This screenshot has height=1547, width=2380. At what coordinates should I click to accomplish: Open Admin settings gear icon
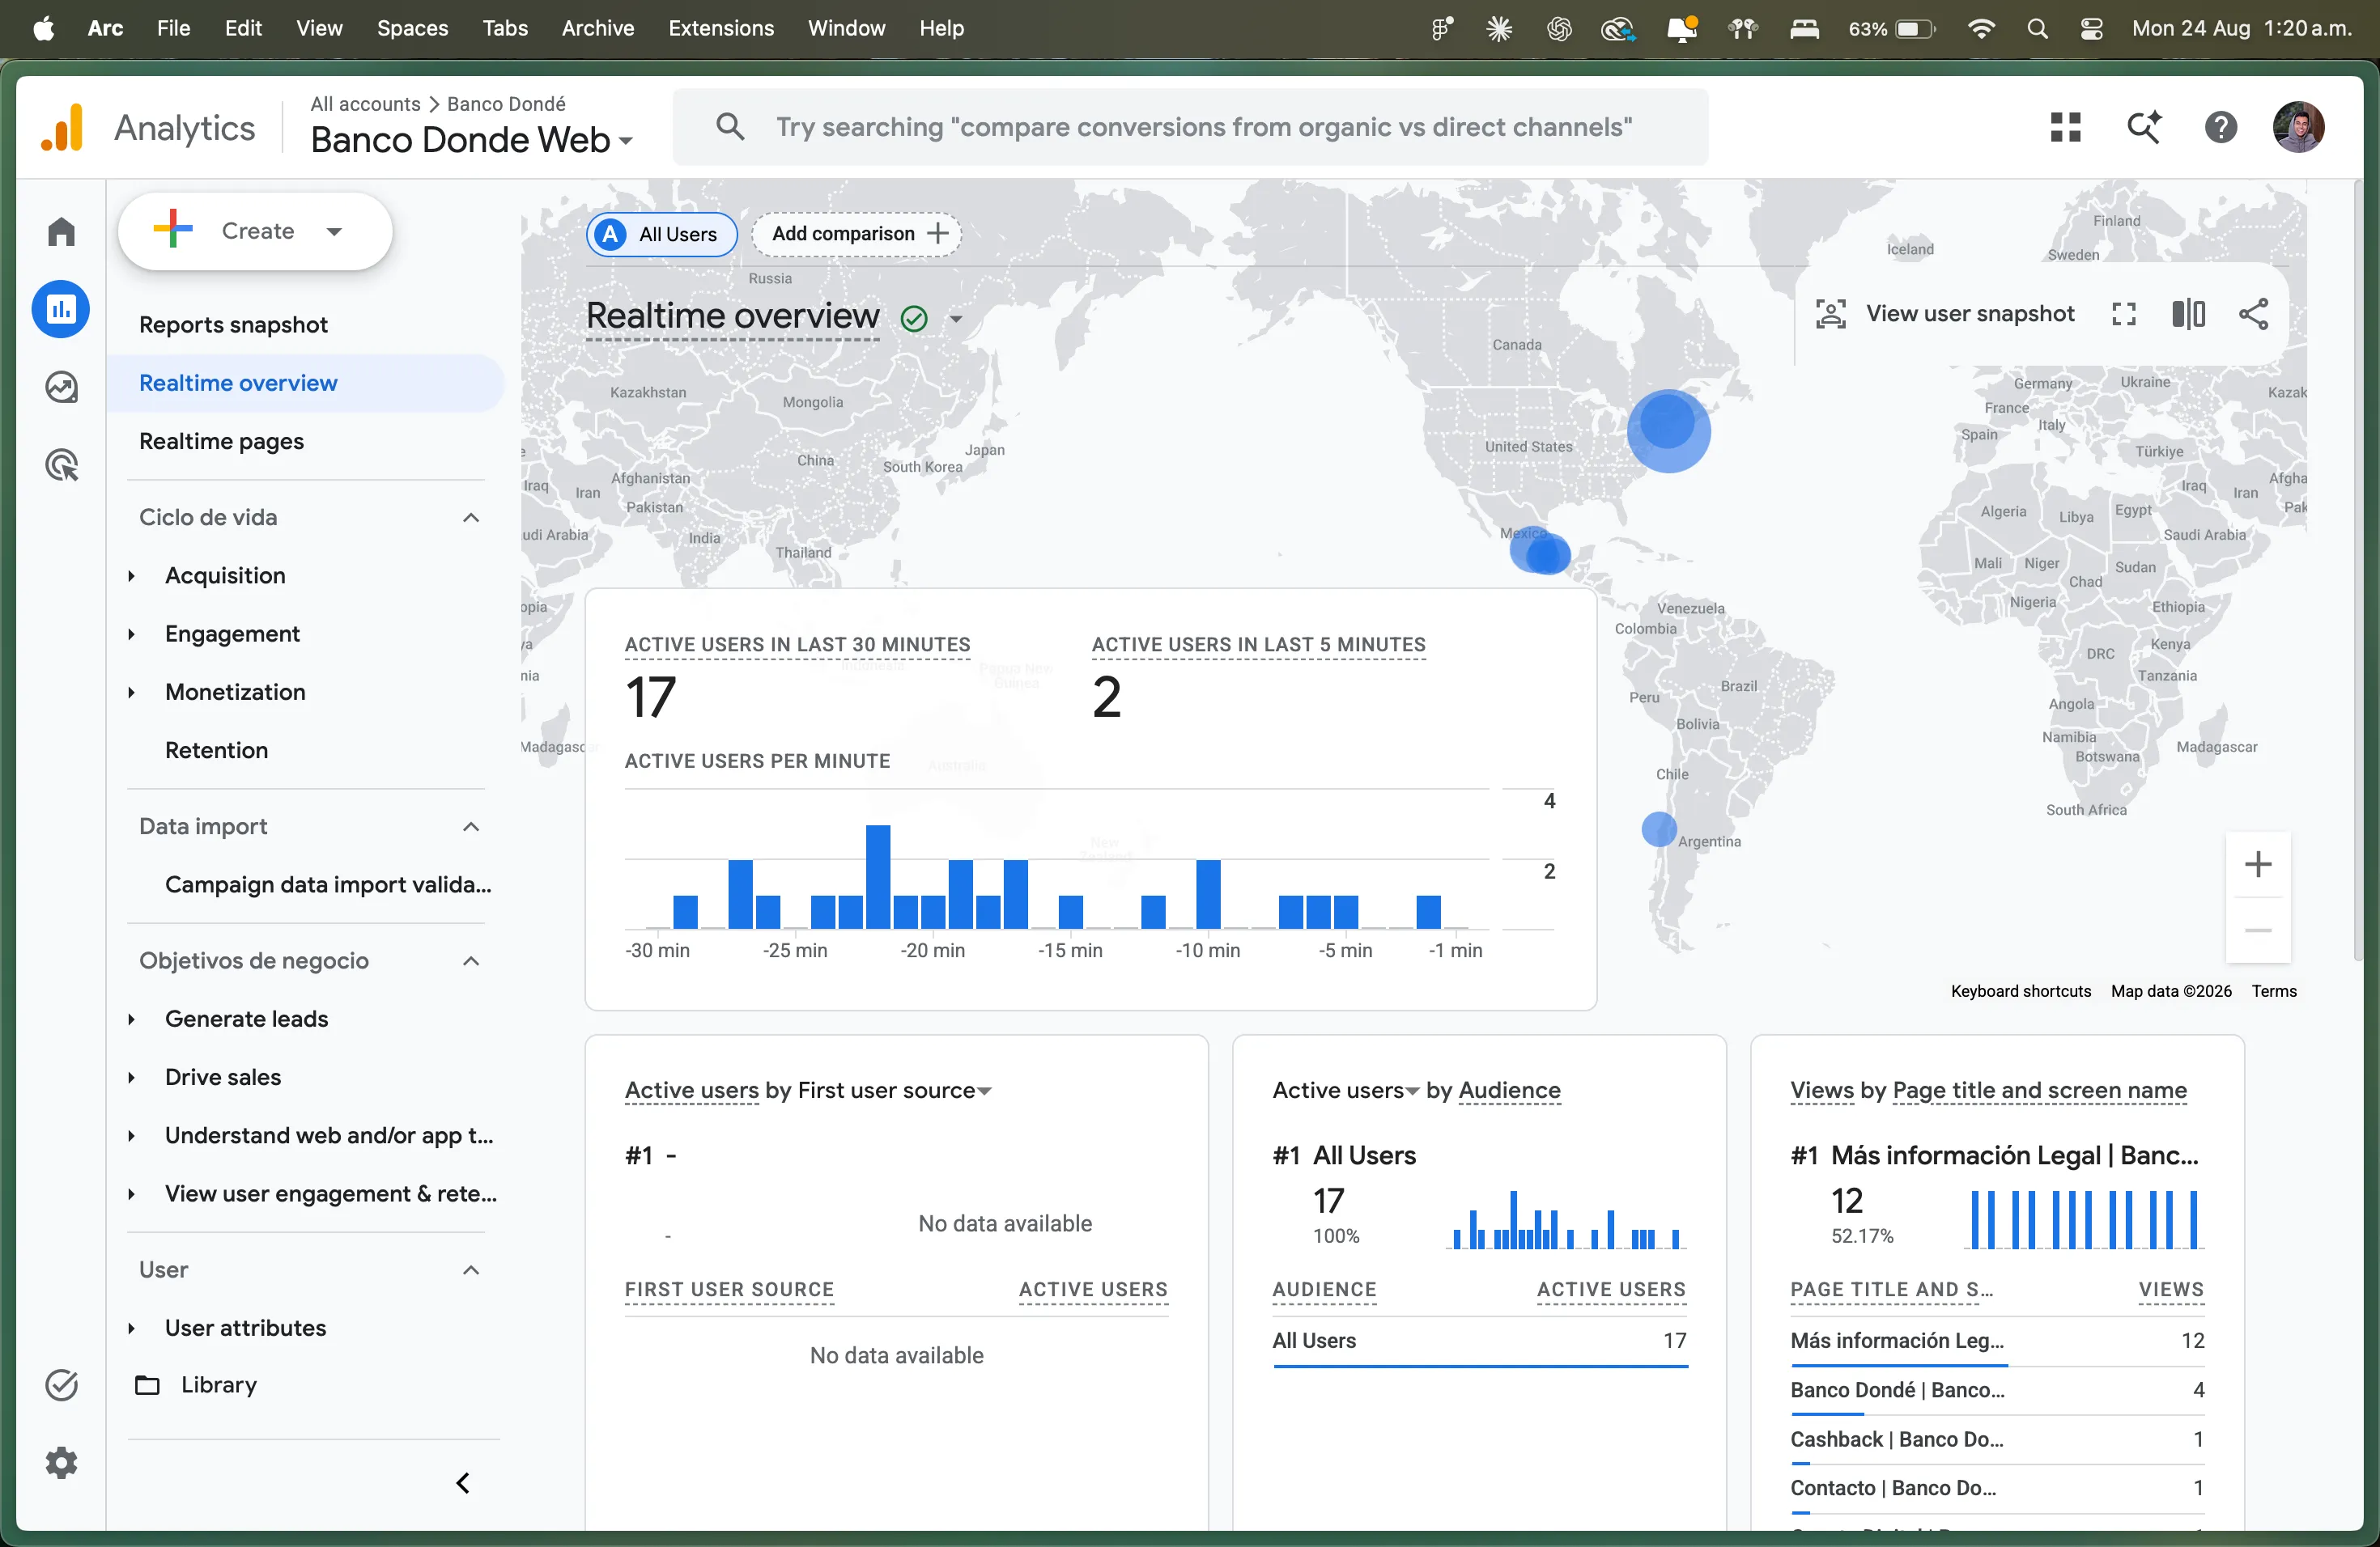point(61,1462)
